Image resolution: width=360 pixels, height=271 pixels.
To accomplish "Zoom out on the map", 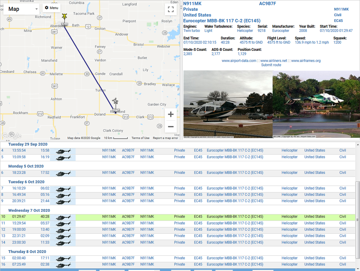I will pyautogui.click(x=171, y=126).
